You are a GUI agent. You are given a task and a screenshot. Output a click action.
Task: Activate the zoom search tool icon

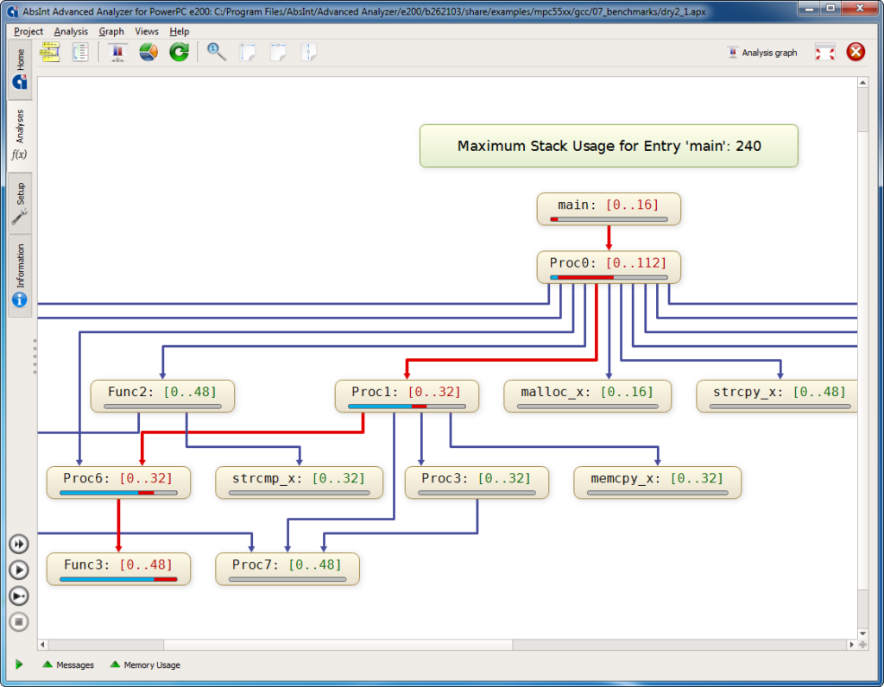click(x=216, y=52)
